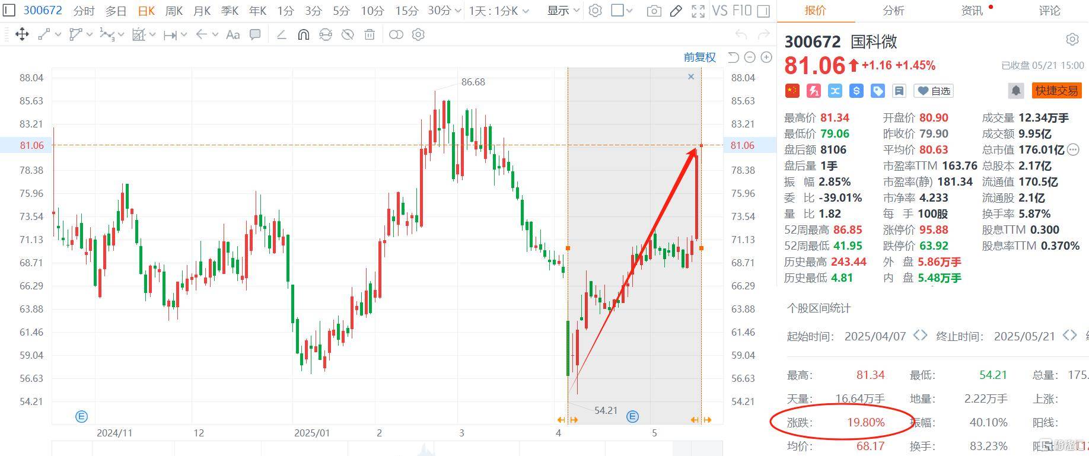Select the comment bubble note tool

[x=255, y=34]
